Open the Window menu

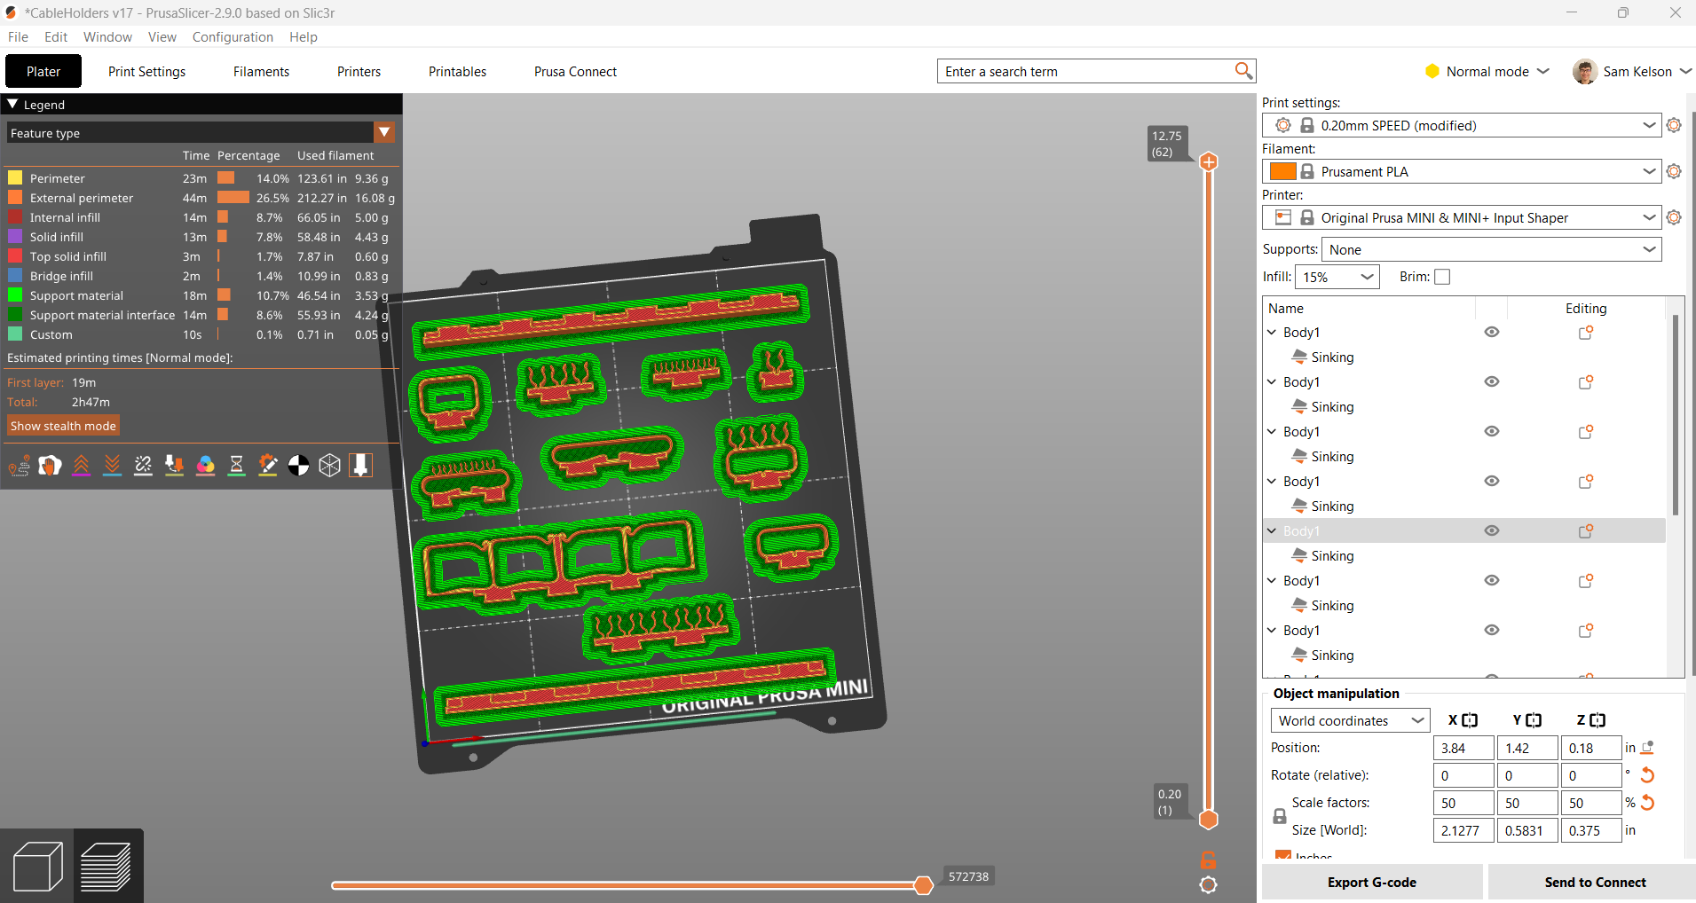107,36
